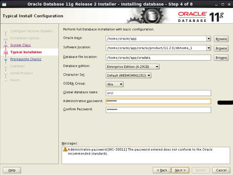
Task: Browse for Software location
Action: click(221, 48)
